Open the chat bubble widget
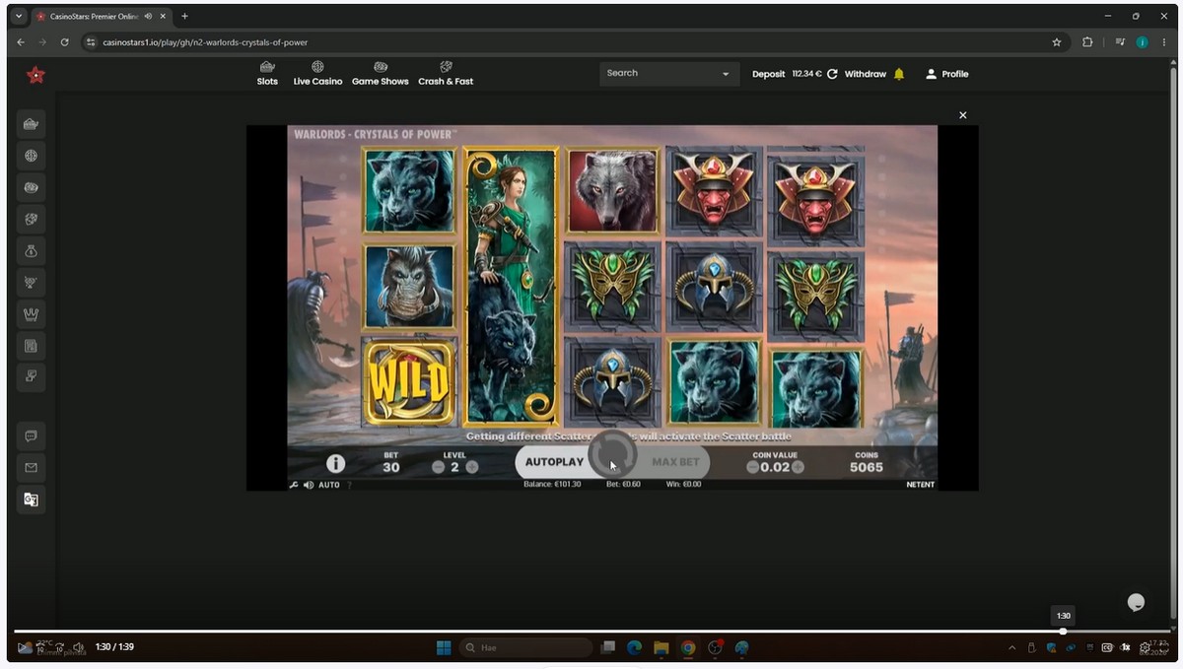The height and width of the screenshot is (669, 1183). coord(1136,602)
